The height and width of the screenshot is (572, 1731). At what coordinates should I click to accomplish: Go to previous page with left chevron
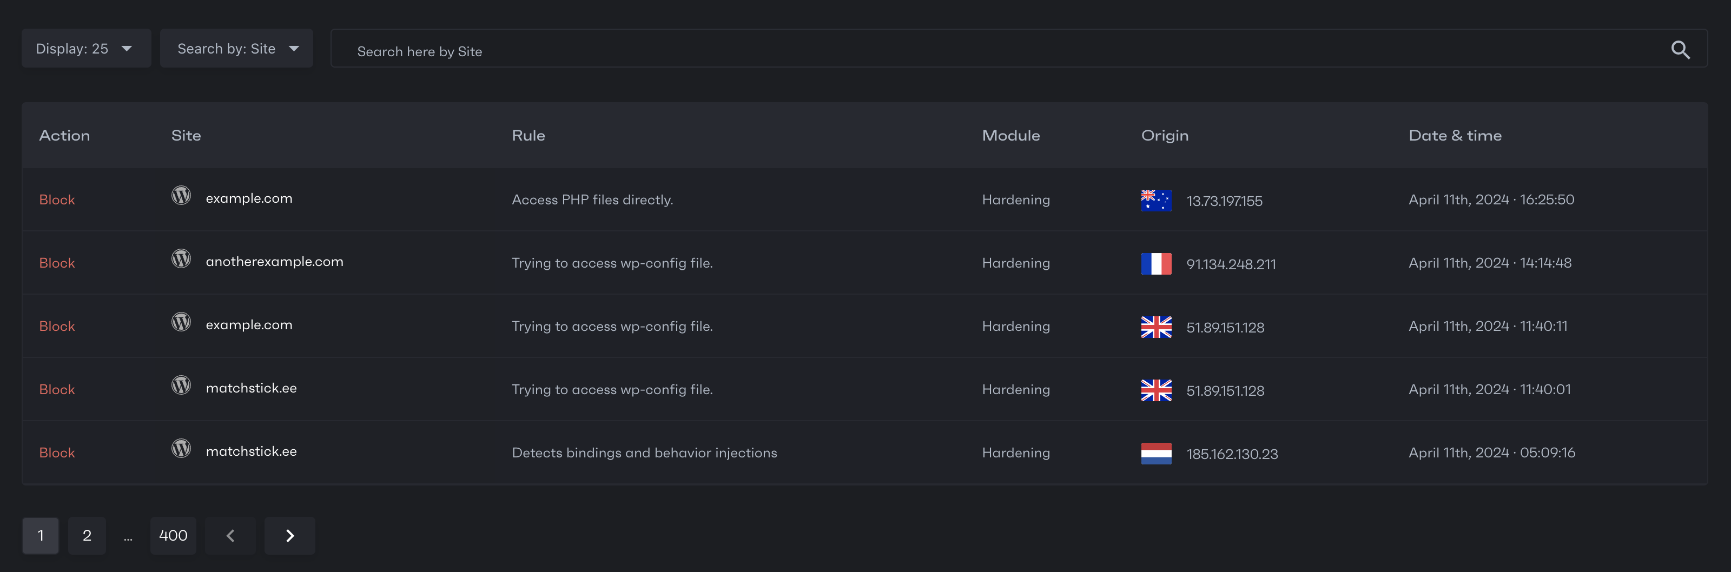click(230, 535)
